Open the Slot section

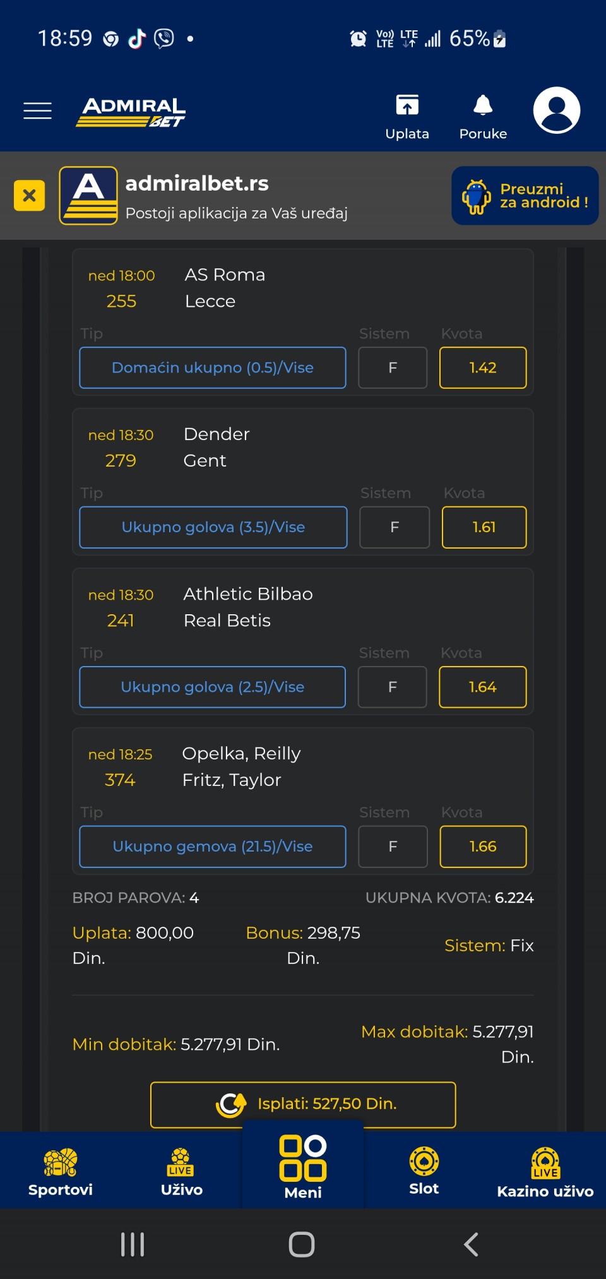(424, 1170)
